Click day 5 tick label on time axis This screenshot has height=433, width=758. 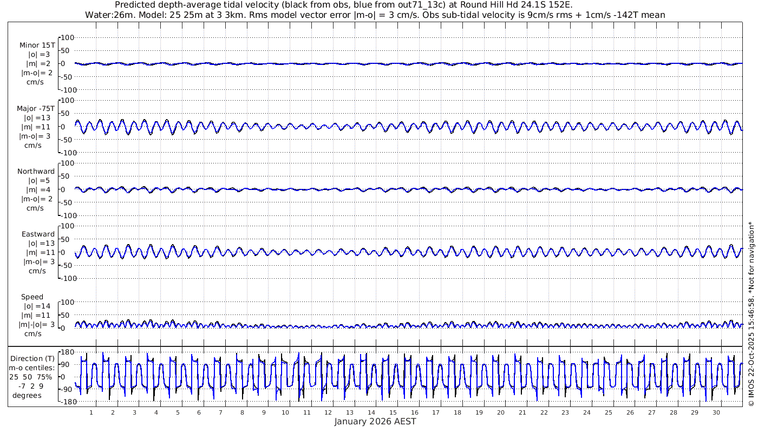(x=178, y=412)
